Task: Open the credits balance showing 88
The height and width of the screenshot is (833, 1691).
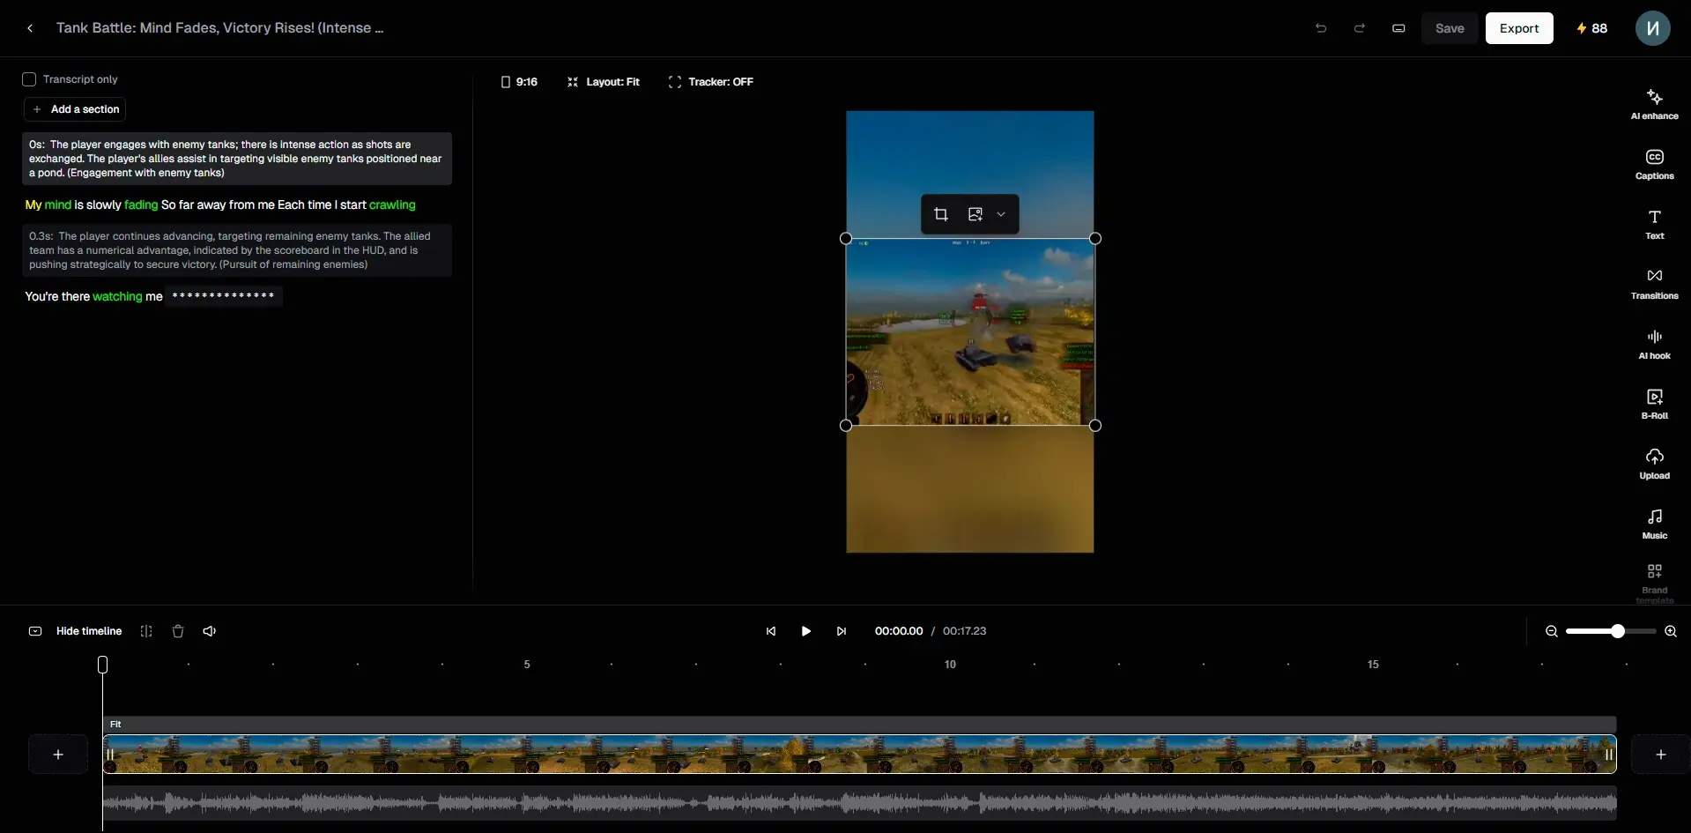Action: click(x=1591, y=28)
